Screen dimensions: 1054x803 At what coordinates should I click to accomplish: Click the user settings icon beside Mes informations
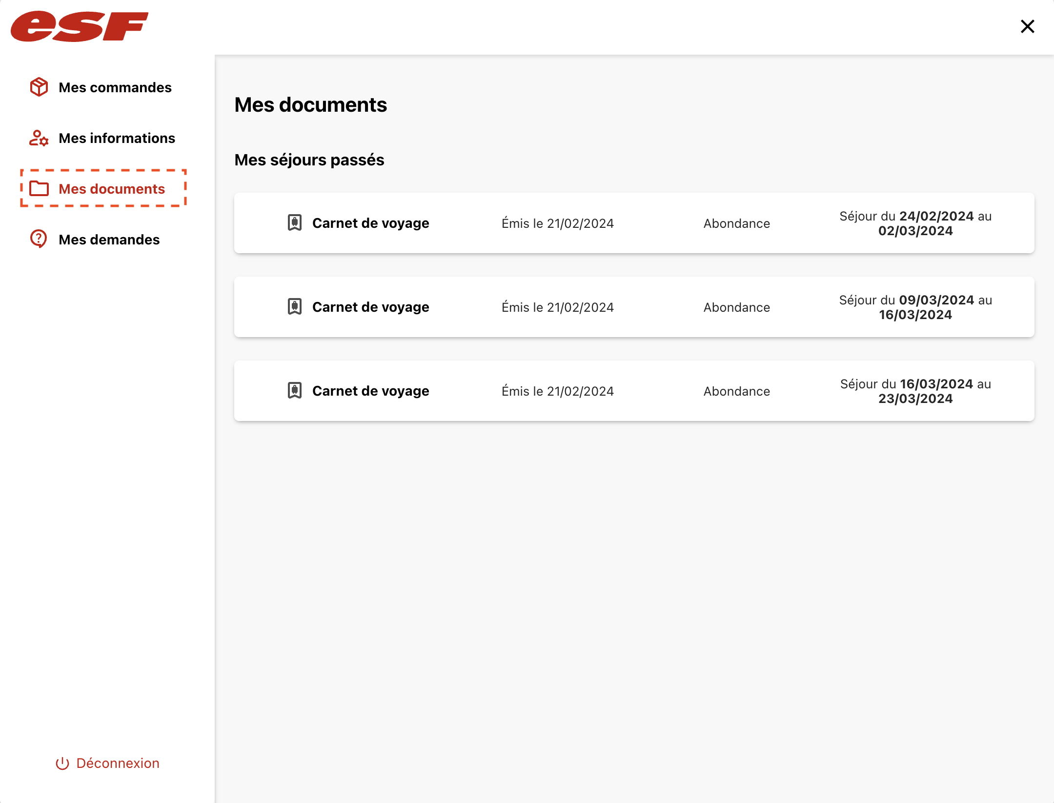coord(39,138)
